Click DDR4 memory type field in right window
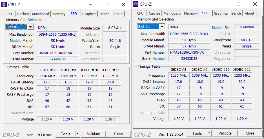This screenshot has width=264, height=139. 189,27
